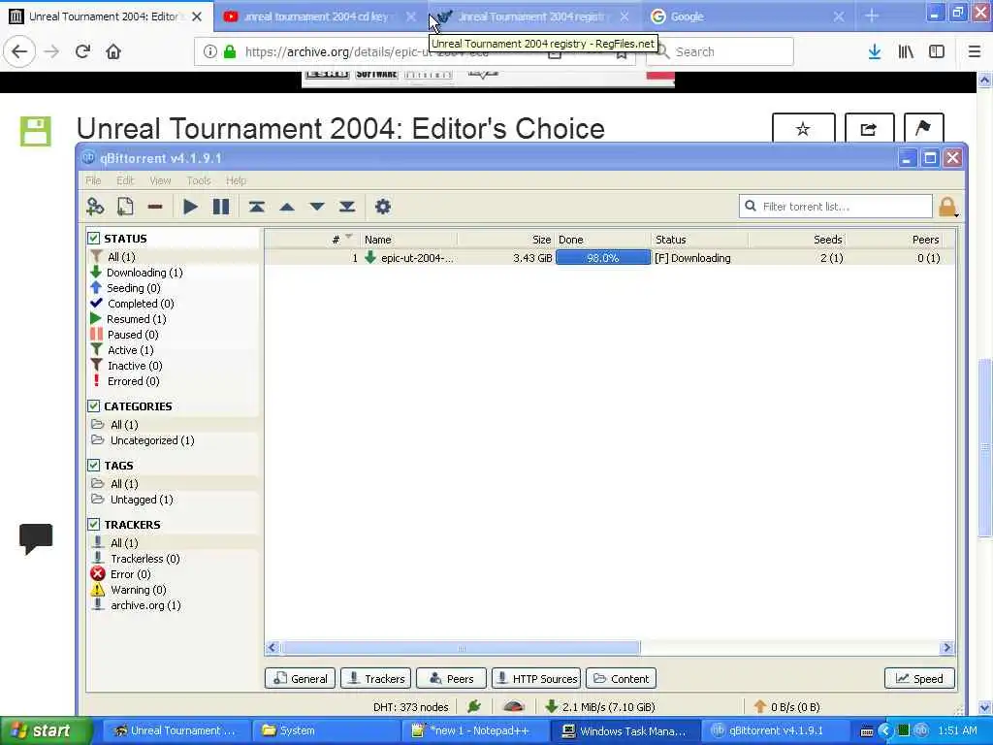Open the Tools menu in qBittorrent
Screen dimensions: 993x745
[199, 180]
